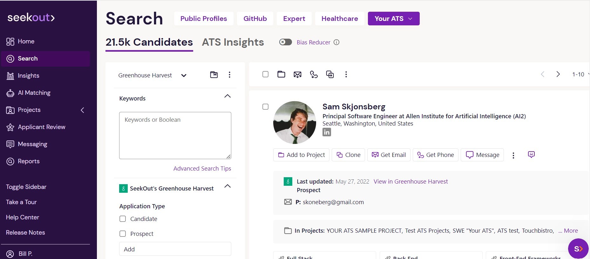Go to the next results page arrow
This screenshot has width=590, height=259.
coord(558,74)
